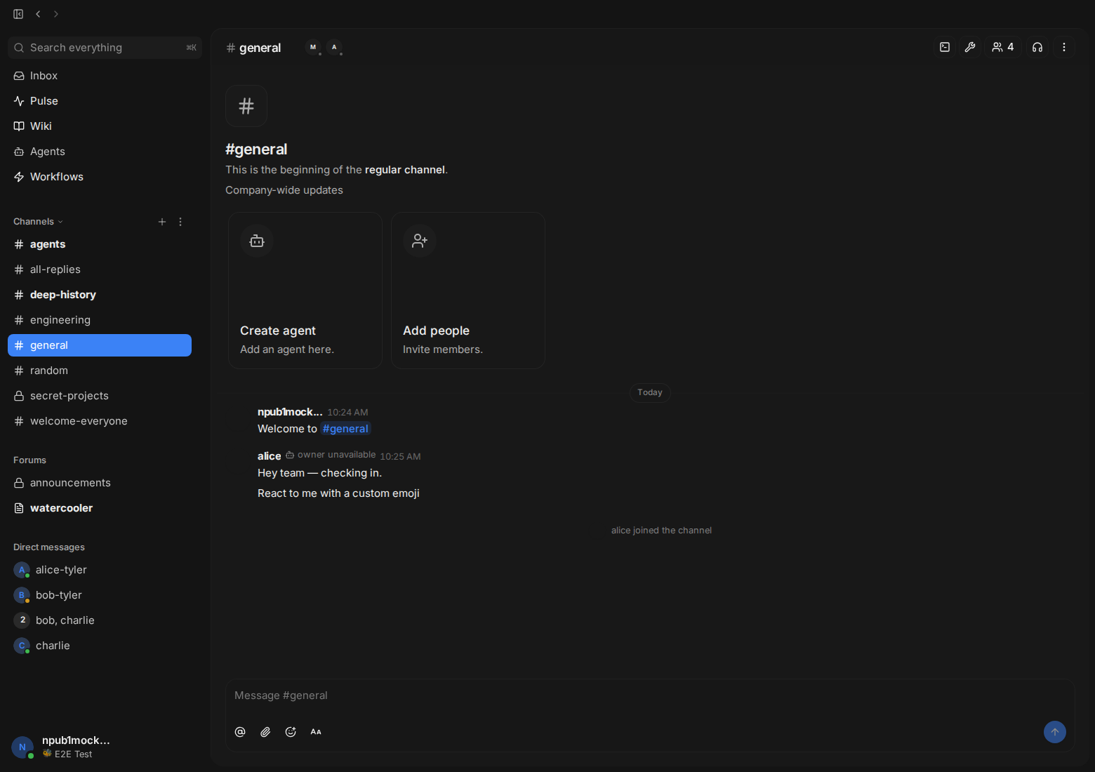Insert a mention with the @ icon
The width and height of the screenshot is (1095, 772).
(x=240, y=732)
